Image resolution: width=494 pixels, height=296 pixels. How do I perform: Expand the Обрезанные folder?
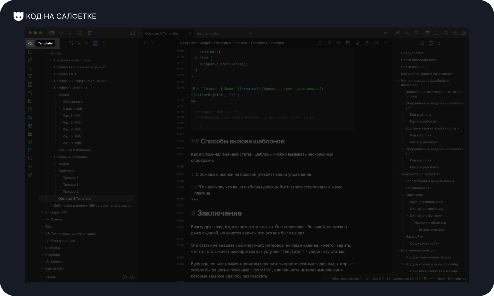pyautogui.click(x=60, y=102)
